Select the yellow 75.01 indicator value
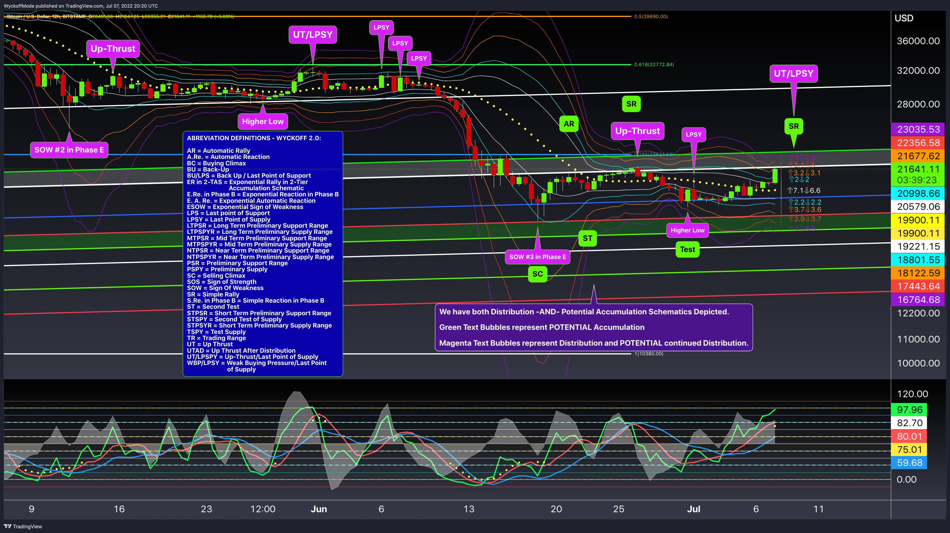950x533 pixels. (x=909, y=450)
